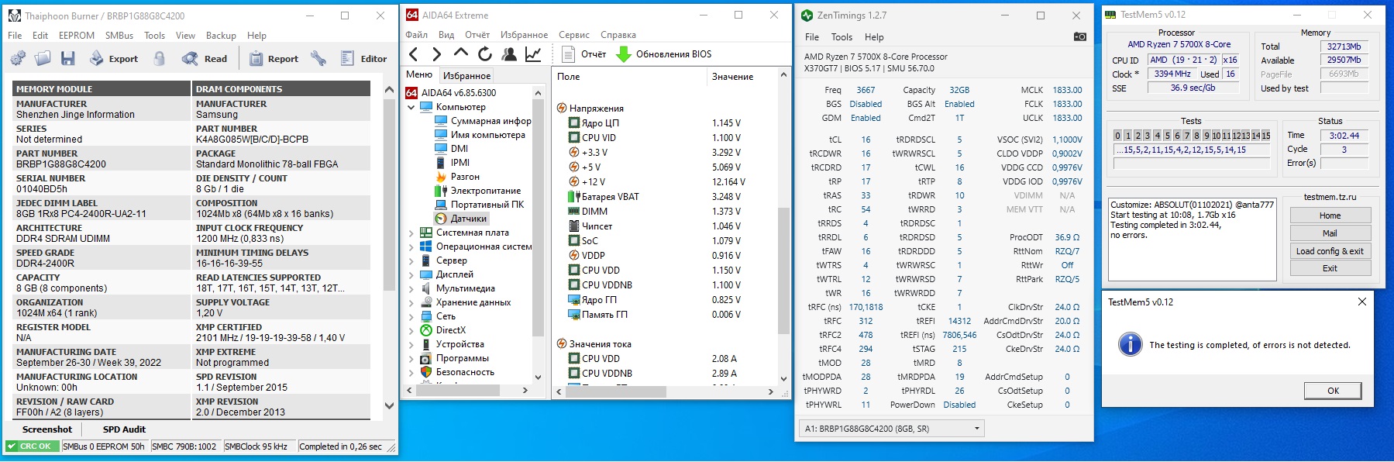Click test number 0 box in TestMem5
This screenshot has height=462, width=1394.
click(1117, 136)
